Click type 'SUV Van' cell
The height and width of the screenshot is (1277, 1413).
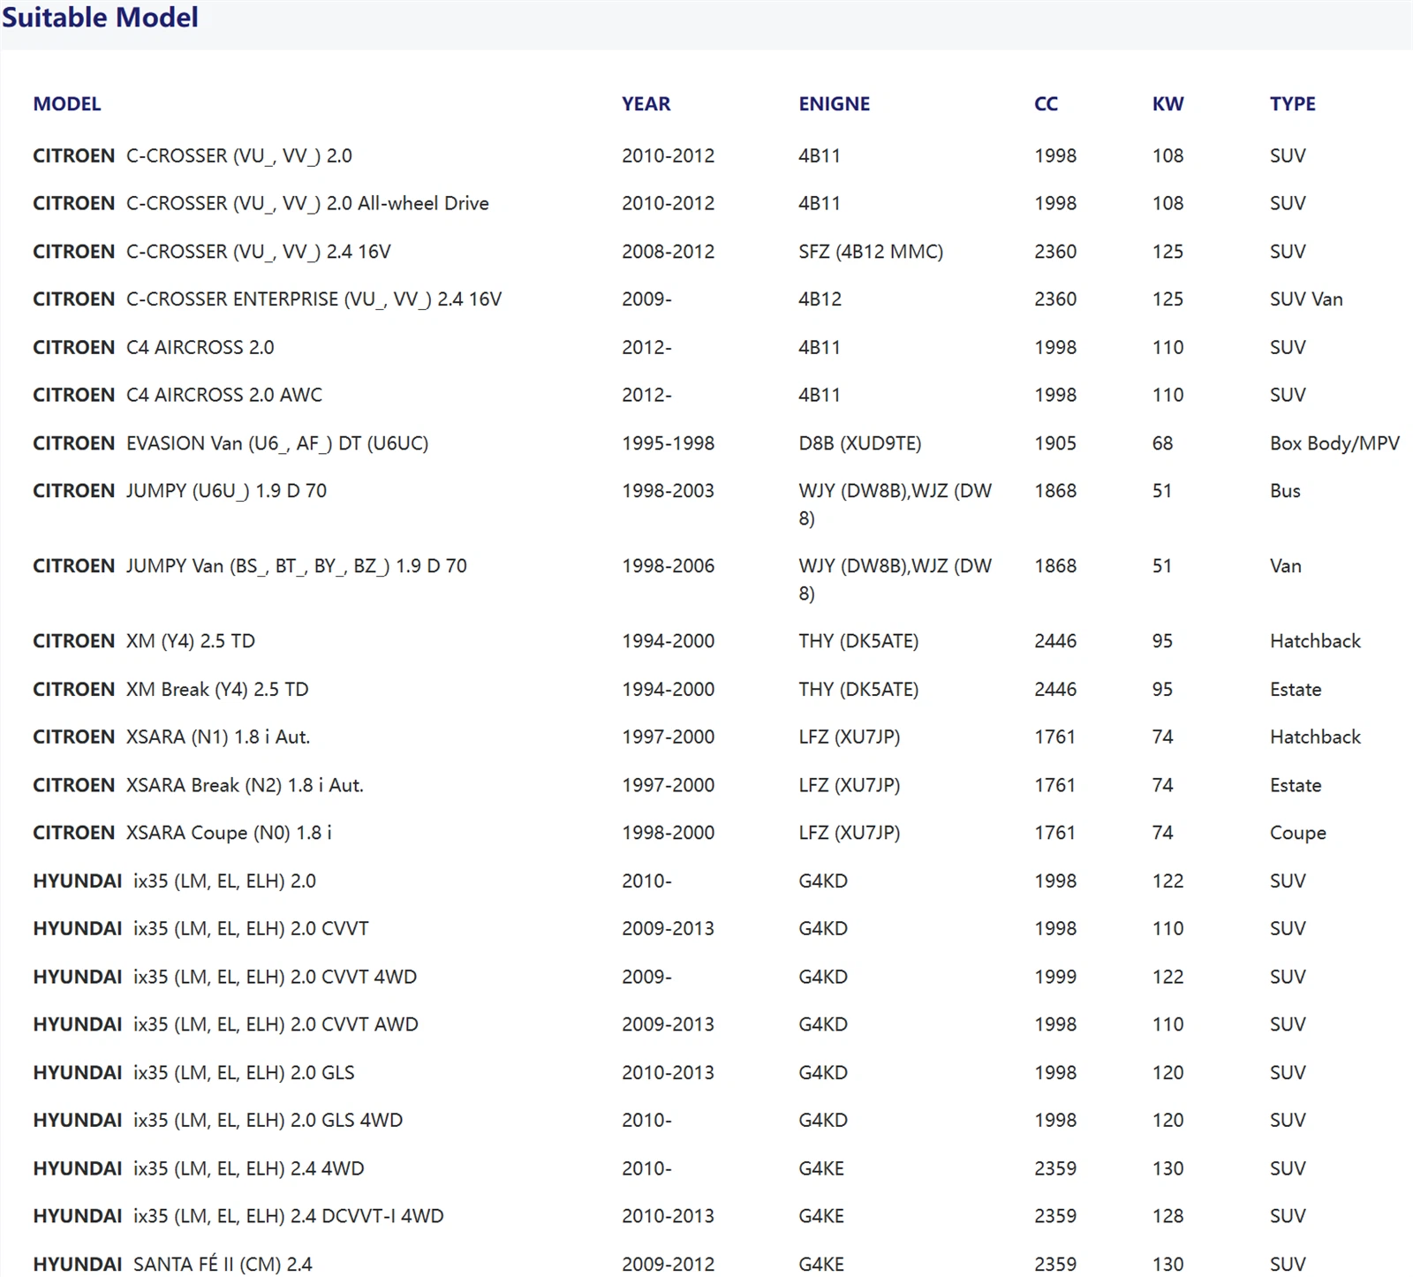coord(1306,299)
